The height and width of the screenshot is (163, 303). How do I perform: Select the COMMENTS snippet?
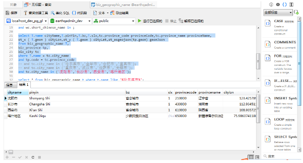coord(280,45)
